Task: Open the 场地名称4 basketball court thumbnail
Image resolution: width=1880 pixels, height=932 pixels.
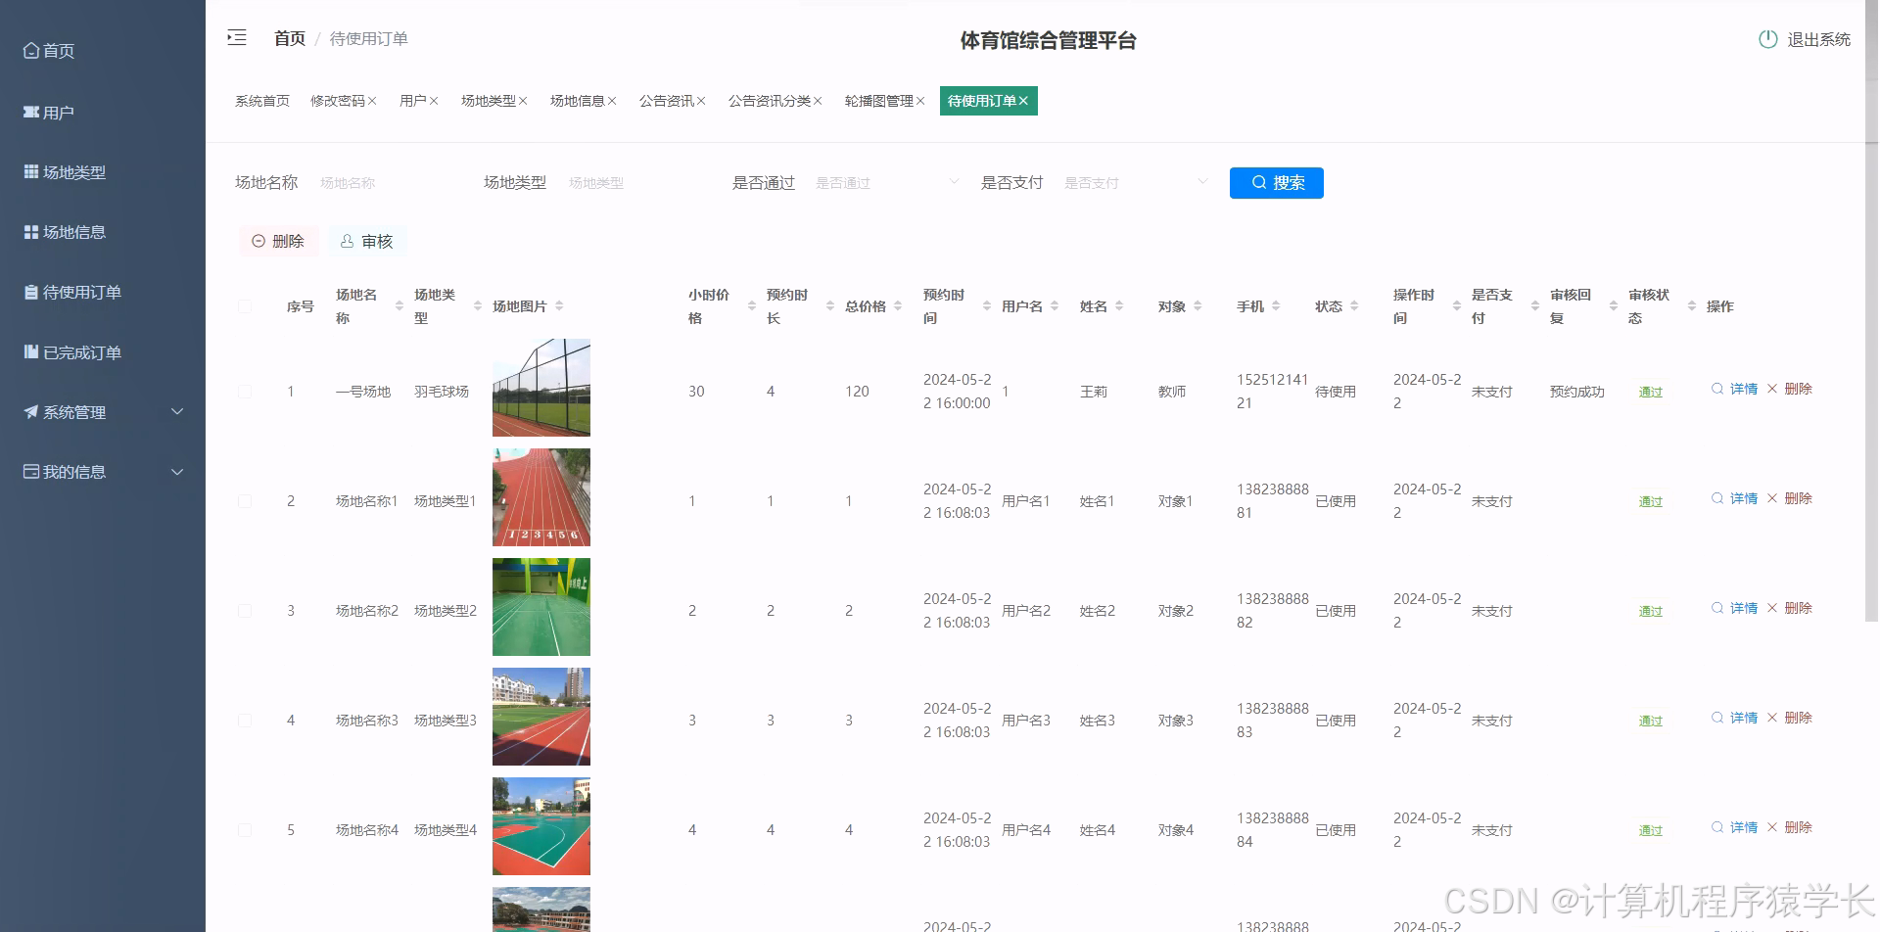Action: tap(541, 826)
